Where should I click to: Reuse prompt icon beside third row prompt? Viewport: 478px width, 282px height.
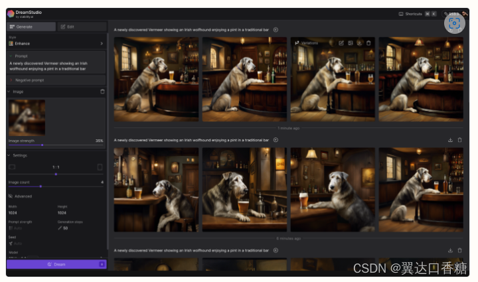tap(276, 250)
